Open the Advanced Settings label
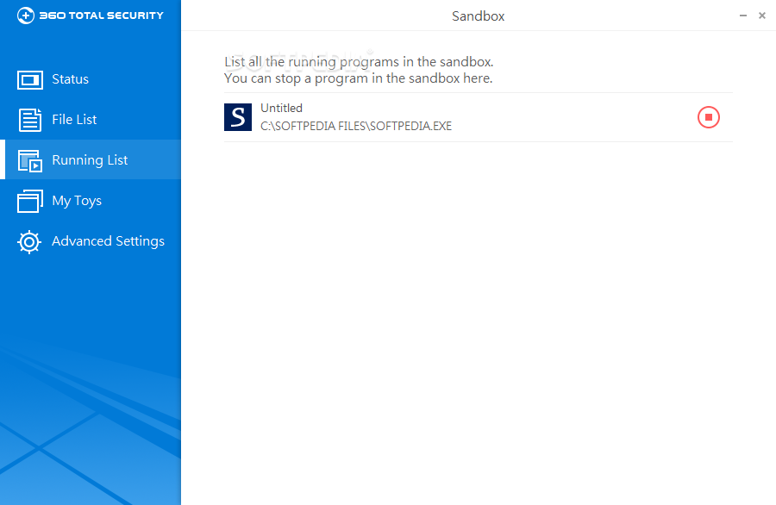The width and height of the screenshot is (776, 505). coord(108,241)
